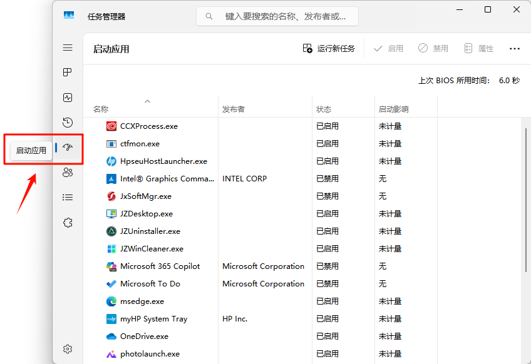This screenshot has height=364, width=531.
Task: Select the Startup apps gauge icon
Action: pos(68,147)
